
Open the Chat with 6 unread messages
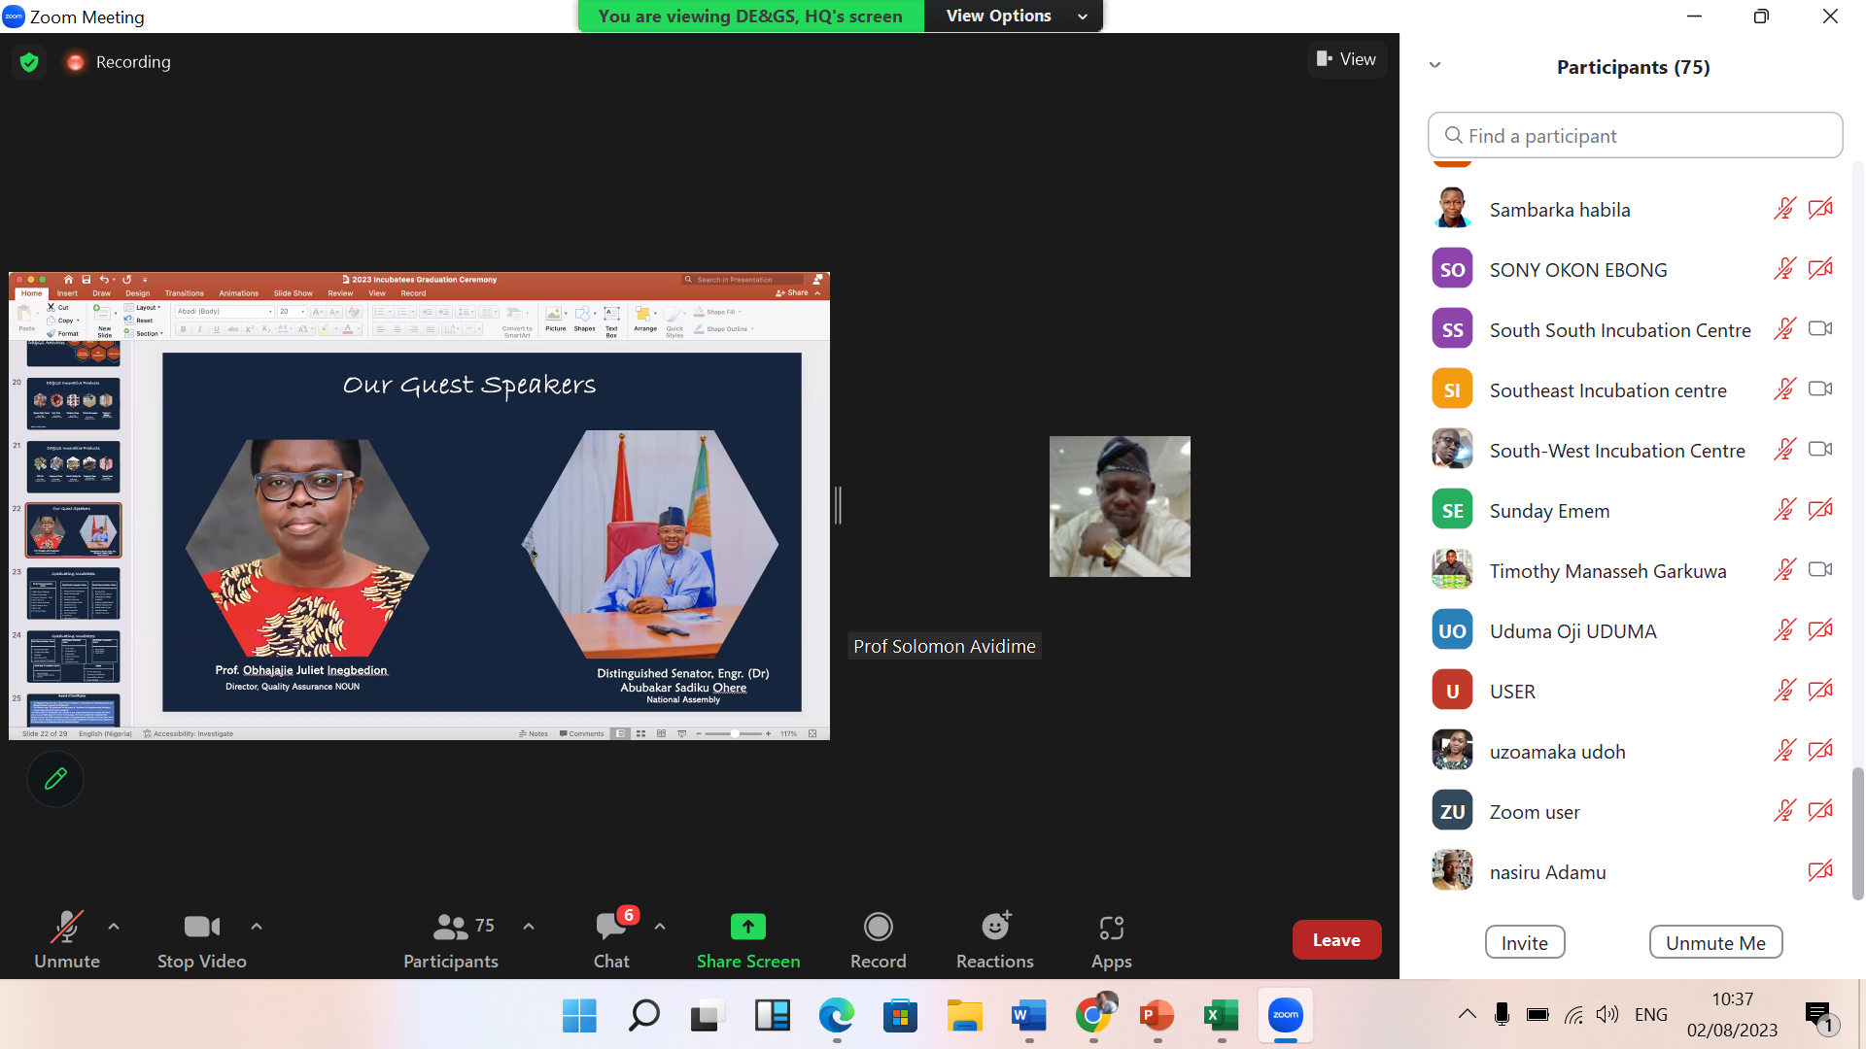611,940
